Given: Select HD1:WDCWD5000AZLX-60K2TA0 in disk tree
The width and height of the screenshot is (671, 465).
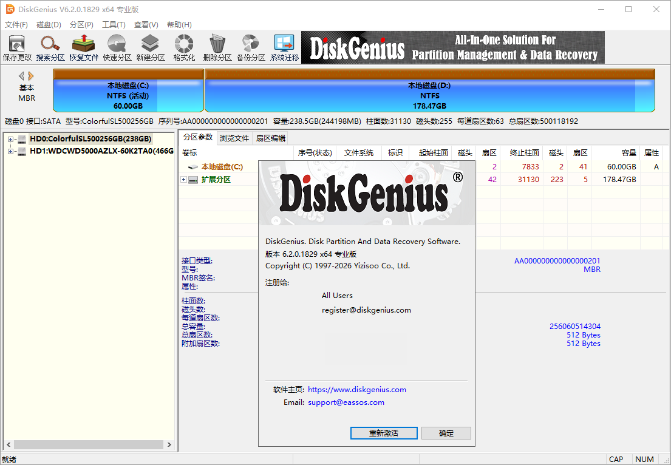Looking at the screenshot, I should point(101,151).
